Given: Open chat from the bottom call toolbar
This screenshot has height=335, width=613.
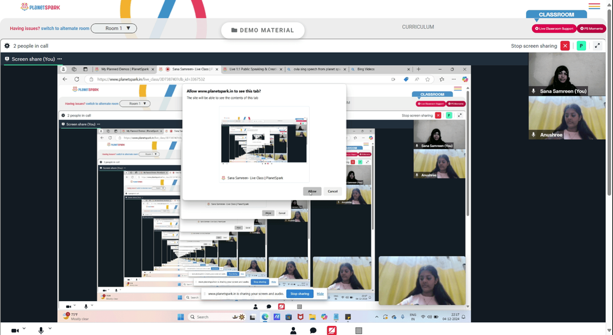Looking at the screenshot, I should click(x=313, y=331).
